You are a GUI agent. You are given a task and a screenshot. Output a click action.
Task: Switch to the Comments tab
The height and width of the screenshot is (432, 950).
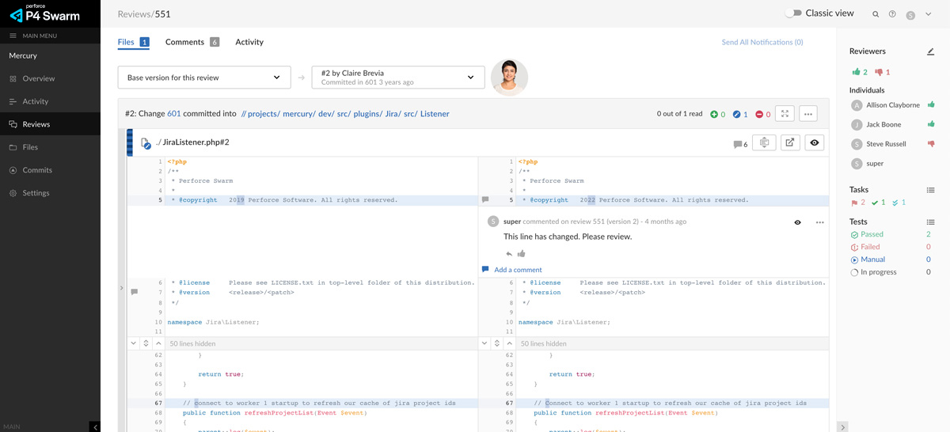click(x=184, y=42)
